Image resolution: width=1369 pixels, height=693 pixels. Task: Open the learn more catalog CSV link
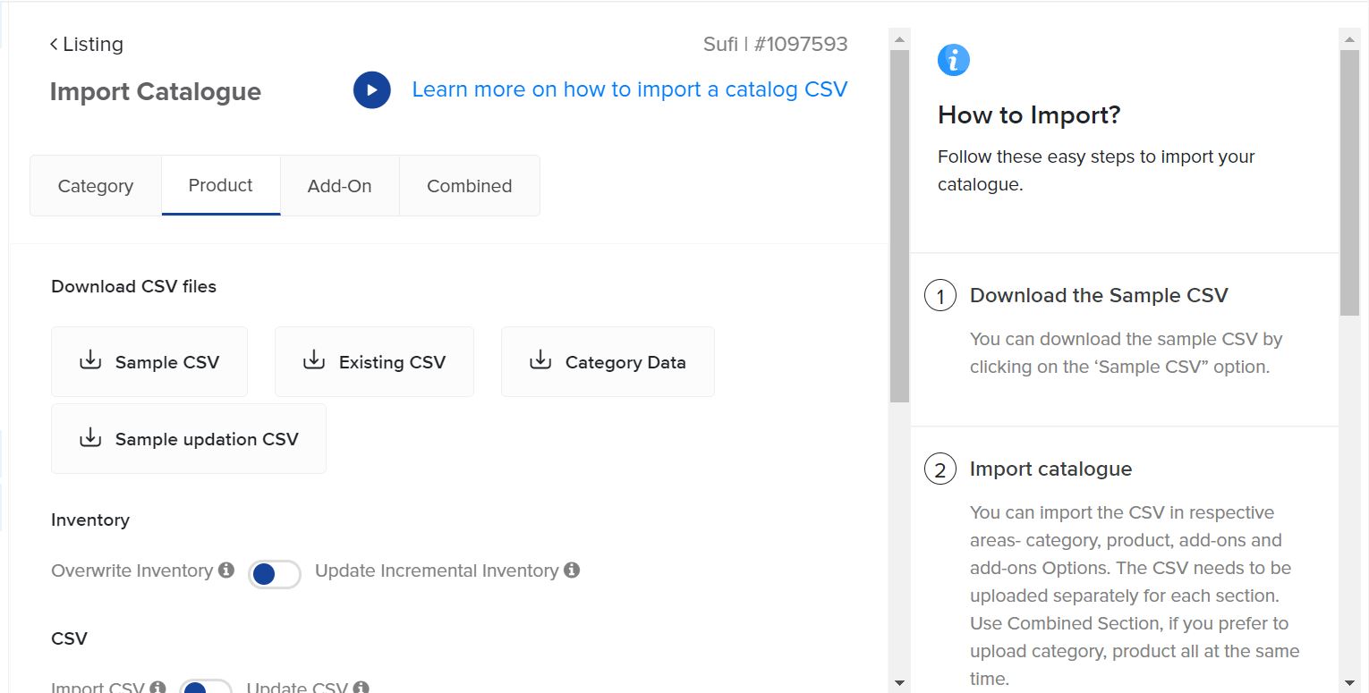click(629, 89)
